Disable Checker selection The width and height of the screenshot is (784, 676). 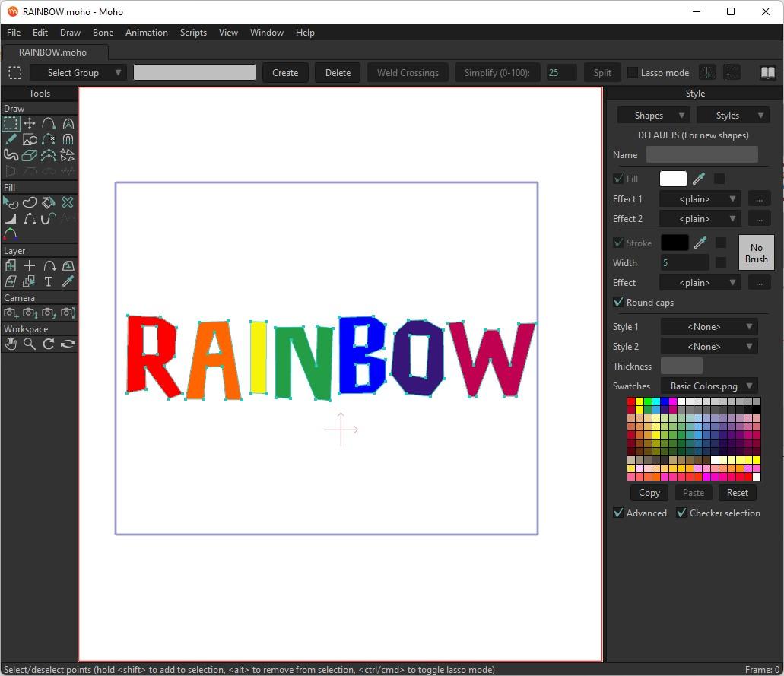(x=681, y=513)
